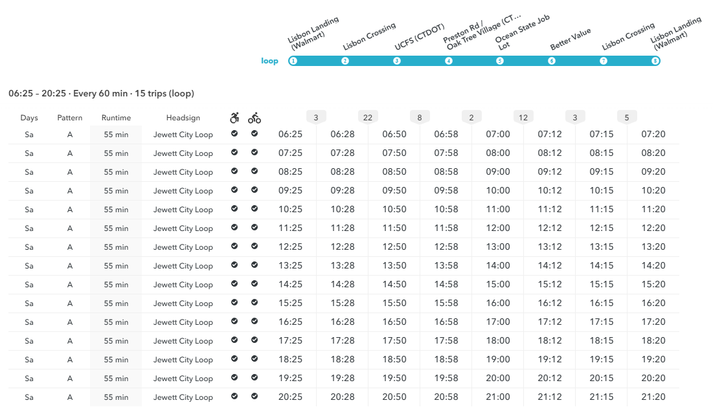Viewport: 713px width, 418px height.
Task: Click the bicycle checkmark in the 20:25 trip row
Action: (255, 396)
